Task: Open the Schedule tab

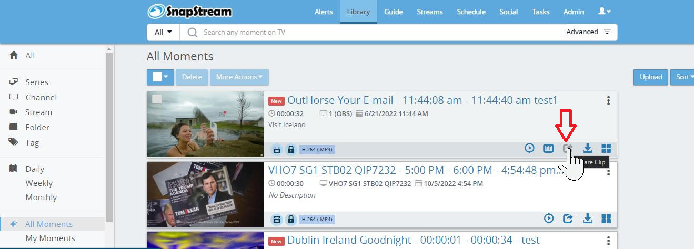Action: coord(471,12)
